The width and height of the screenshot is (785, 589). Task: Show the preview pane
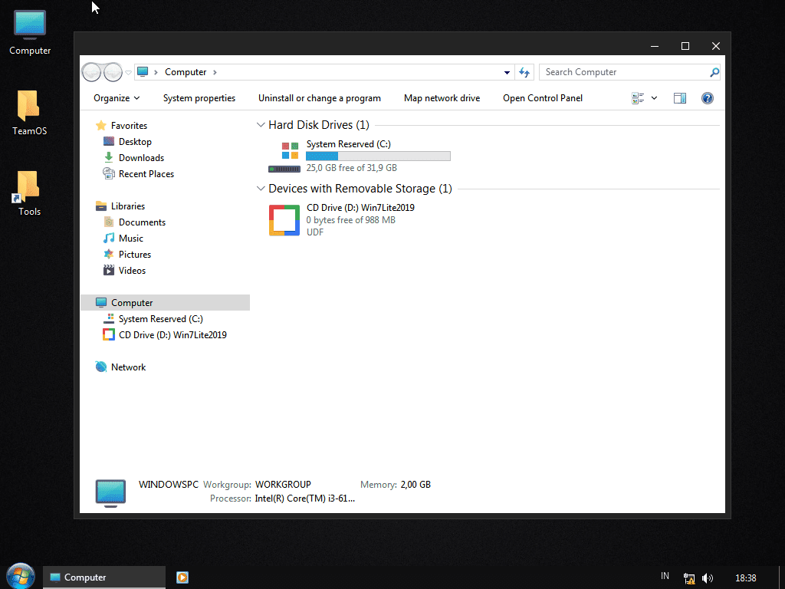click(x=679, y=98)
